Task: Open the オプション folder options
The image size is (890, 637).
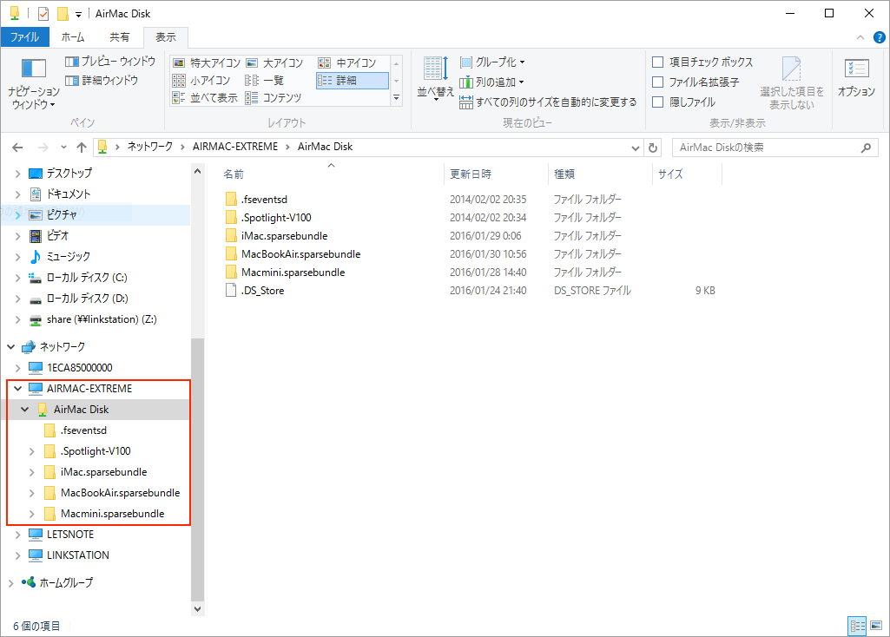Action: [x=856, y=78]
